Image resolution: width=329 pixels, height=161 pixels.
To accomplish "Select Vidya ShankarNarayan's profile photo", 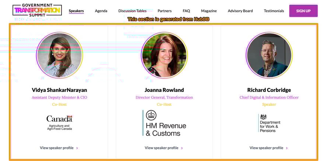I will [x=59, y=55].
